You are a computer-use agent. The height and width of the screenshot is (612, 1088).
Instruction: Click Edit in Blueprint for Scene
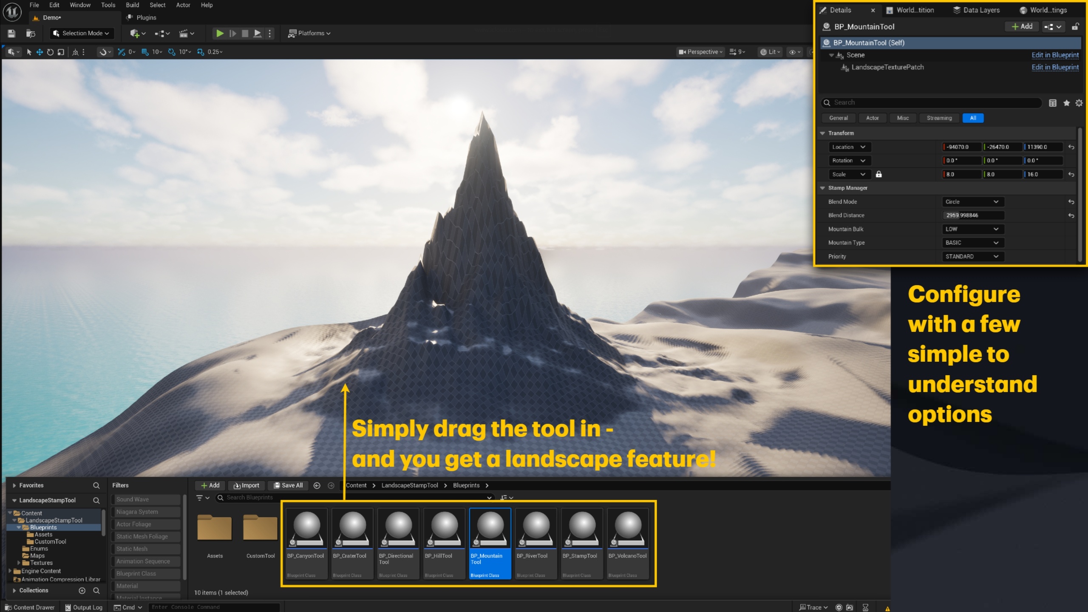1055,55
